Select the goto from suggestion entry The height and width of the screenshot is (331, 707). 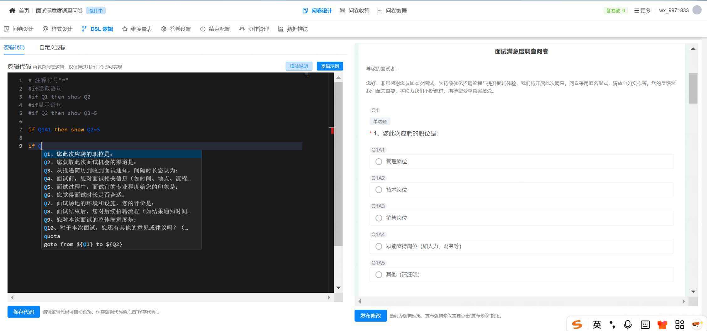[x=83, y=244]
